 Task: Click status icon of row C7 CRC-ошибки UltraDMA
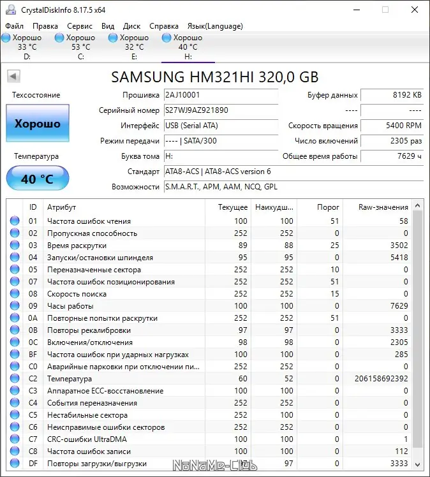(x=15, y=439)
